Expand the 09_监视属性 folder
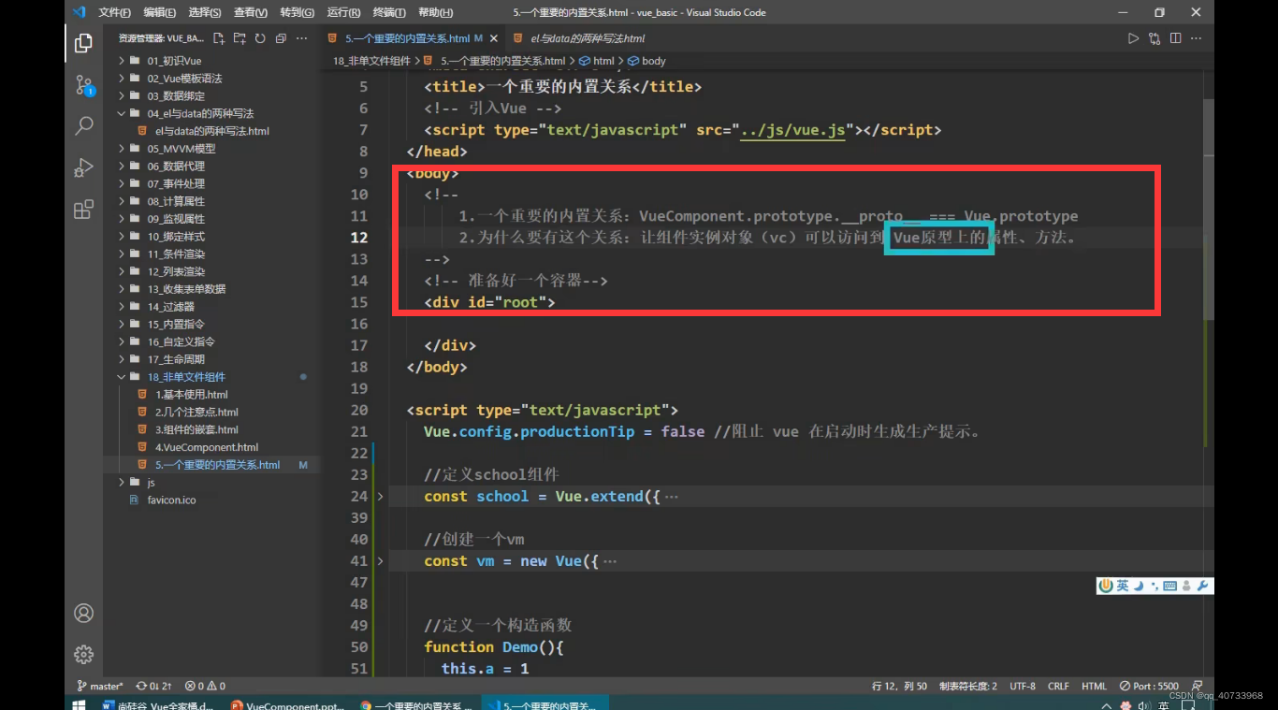Image resolution: width=1278 pixels, height=710 pixels. [176, 219]
